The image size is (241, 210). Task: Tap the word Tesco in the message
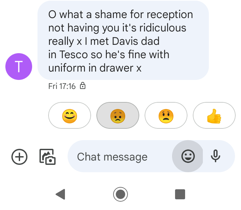pos(74,55)
